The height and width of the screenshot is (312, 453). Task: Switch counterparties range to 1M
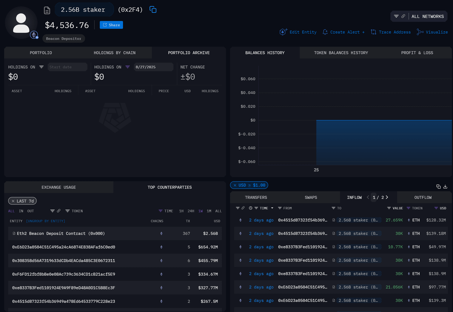tap(209, 211)
